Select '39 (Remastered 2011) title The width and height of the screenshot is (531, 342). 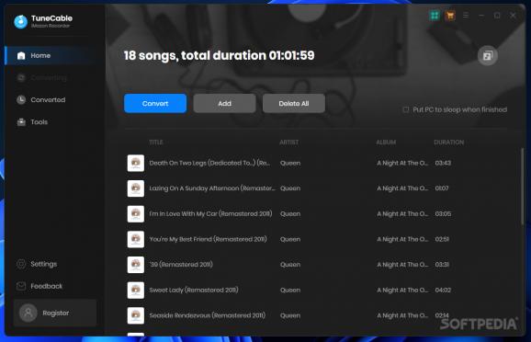(x=181, y=265)
